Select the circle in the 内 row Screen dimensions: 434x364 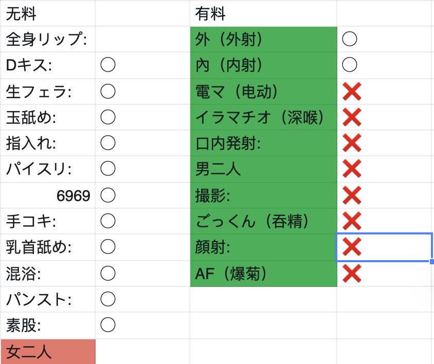pos(349,64)
